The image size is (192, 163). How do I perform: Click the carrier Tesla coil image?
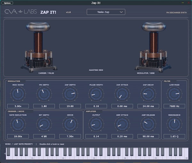[39, 47]
